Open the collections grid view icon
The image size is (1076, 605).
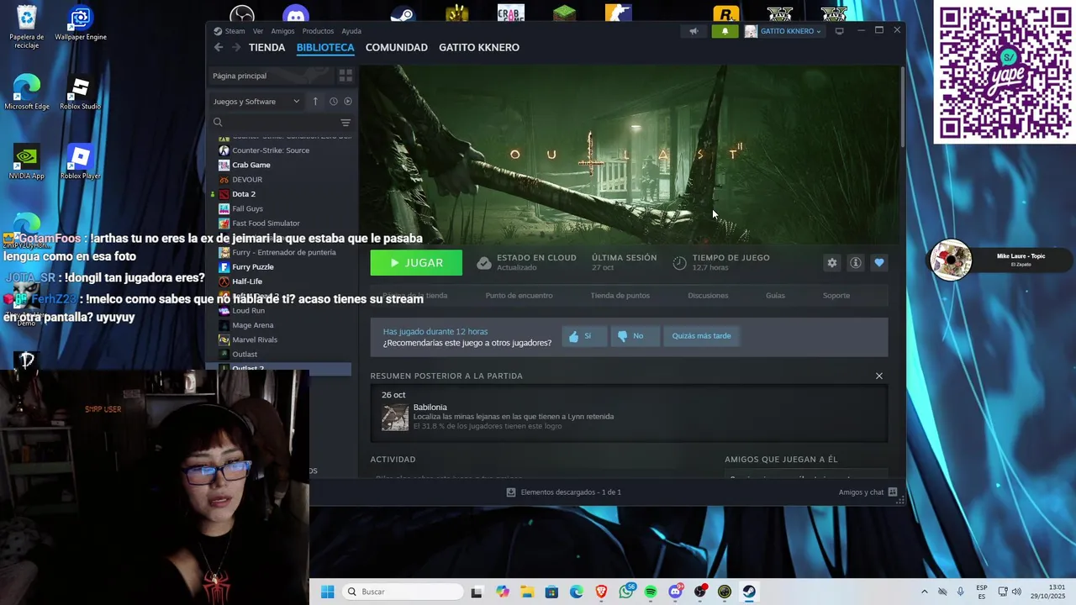pyautogui.click(x=345, y=76)
